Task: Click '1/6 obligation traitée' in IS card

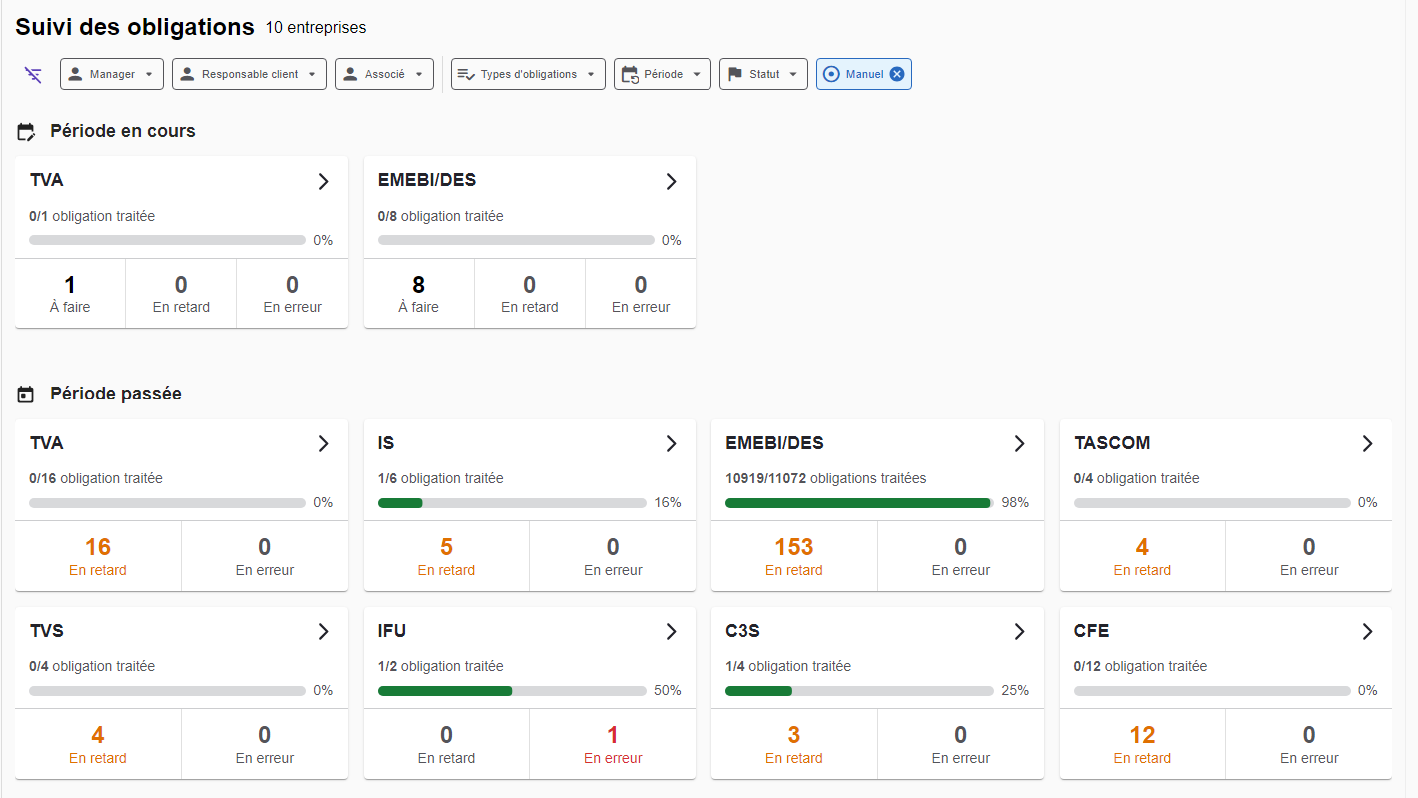Action: pos(441,479)
